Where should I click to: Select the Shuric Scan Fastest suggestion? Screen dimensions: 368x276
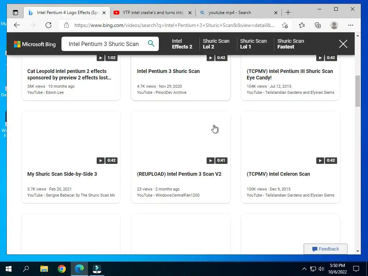290,44
